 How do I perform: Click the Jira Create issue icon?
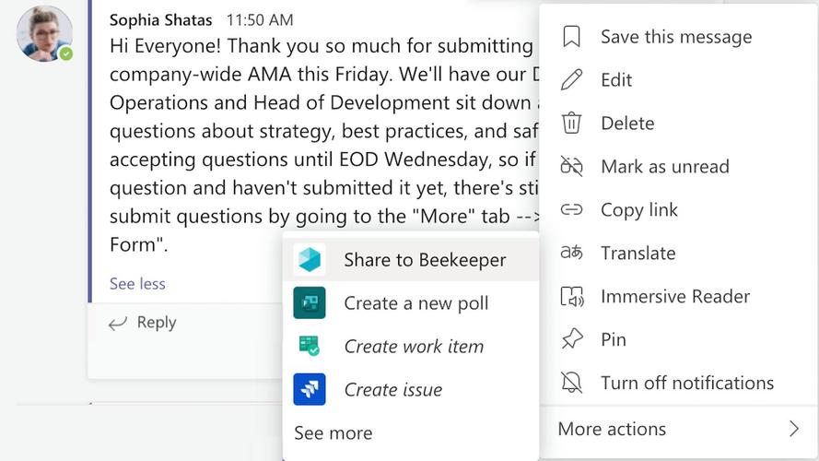tap(310, 390)
